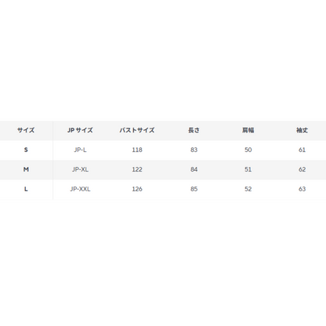The width and height of the screenshot is (326, 326).
Task: Select shoulder width value 51
Action: click(248, 169)
